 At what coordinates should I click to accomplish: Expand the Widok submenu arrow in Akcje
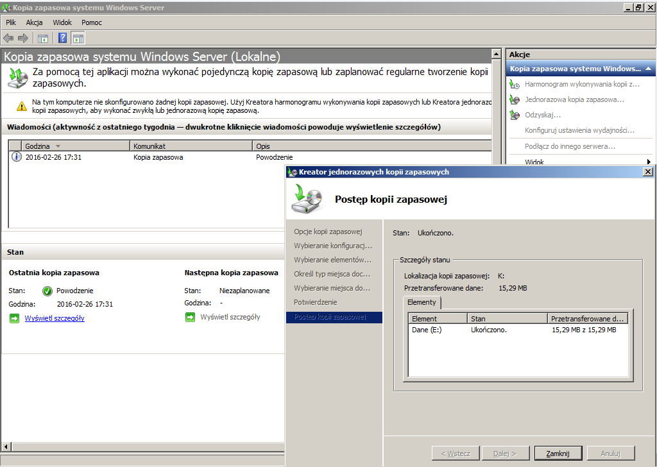click(x=649, y=162)
